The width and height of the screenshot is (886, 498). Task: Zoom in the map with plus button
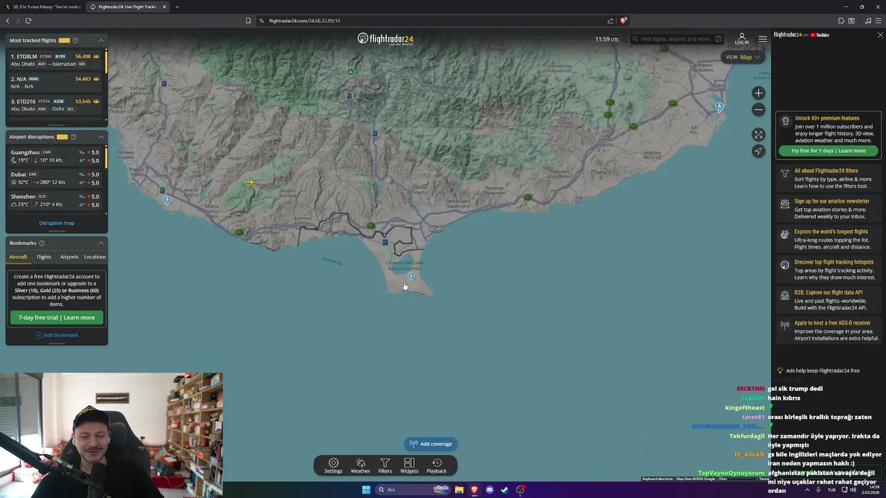tap(759, 93)
